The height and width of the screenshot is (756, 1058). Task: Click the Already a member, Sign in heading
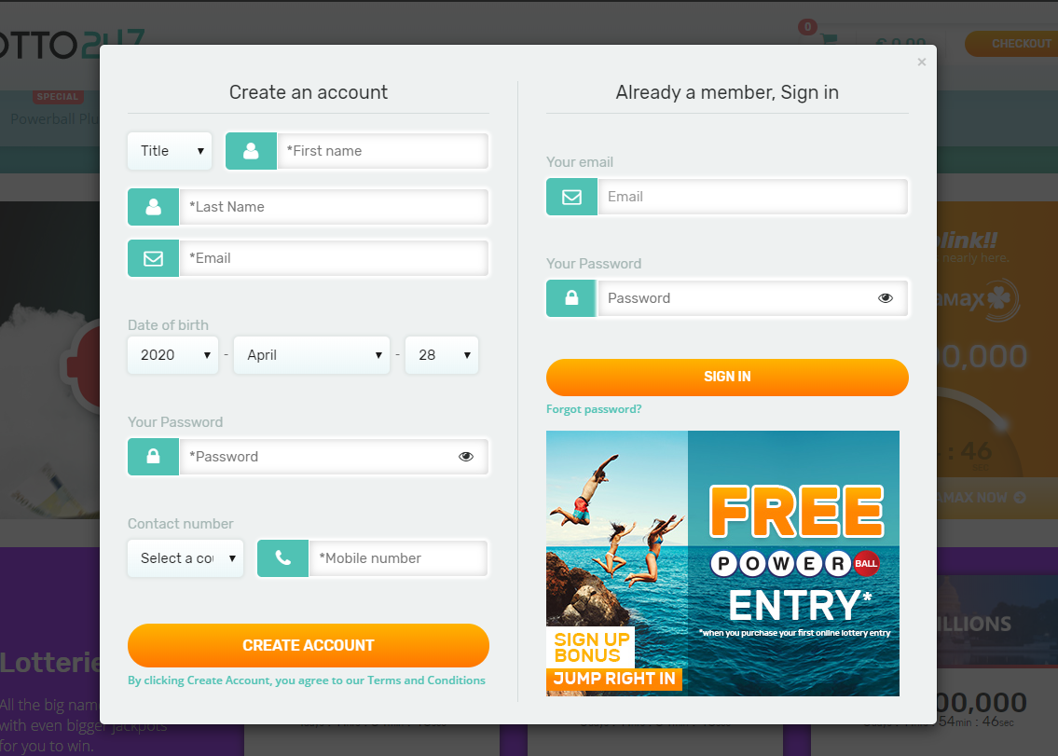727,92
